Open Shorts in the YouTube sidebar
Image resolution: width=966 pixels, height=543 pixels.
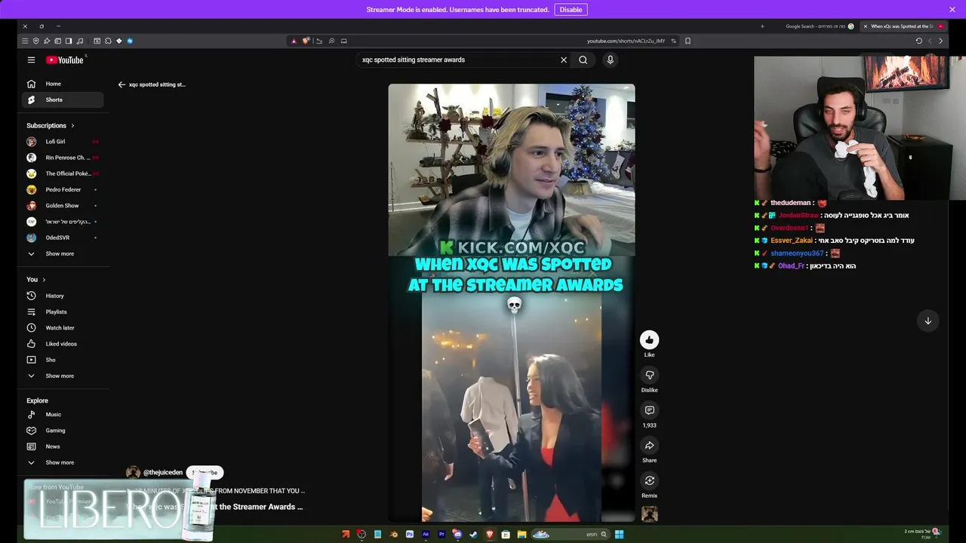61,100
